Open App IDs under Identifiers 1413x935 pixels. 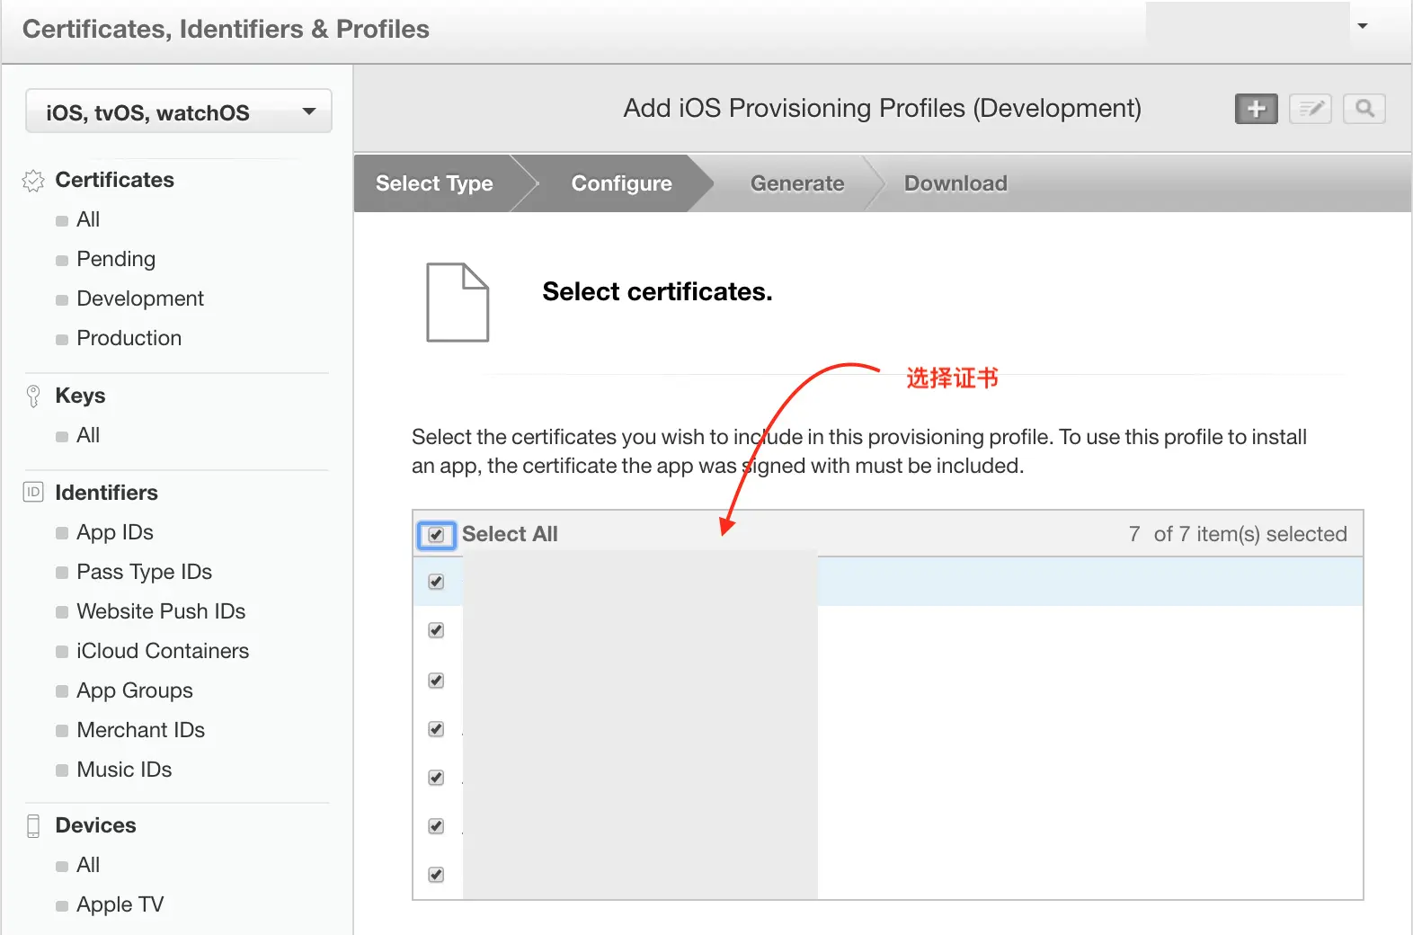115,532
